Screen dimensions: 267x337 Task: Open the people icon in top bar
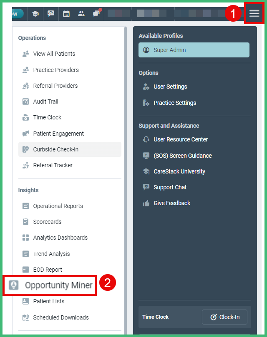[81, 14]
